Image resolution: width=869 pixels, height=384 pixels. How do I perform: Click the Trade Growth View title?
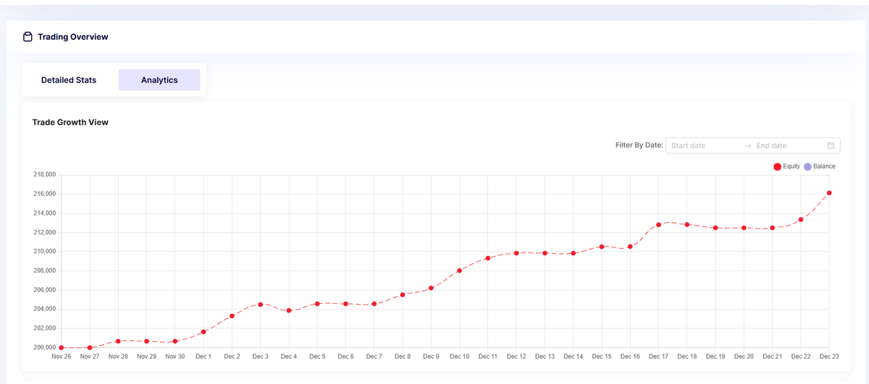tap(70, 122)
